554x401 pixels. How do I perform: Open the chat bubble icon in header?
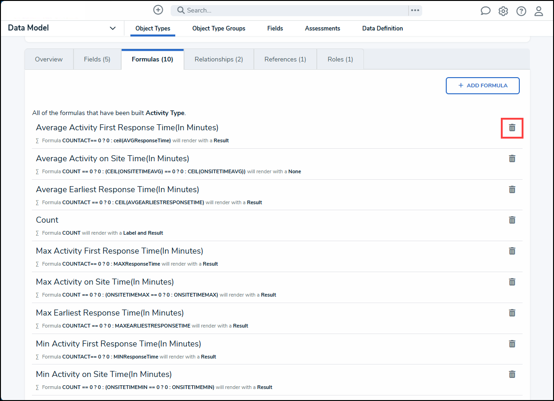[x=485, y=11]
